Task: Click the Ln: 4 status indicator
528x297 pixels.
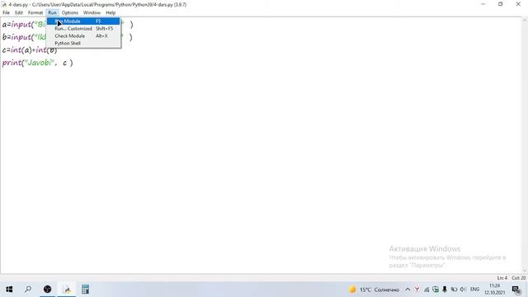Action: (502, 278)
